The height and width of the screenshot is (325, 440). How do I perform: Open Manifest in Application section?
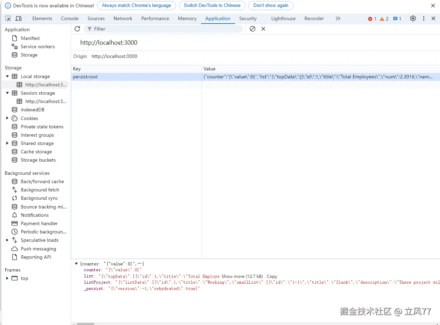click(30, 38)
